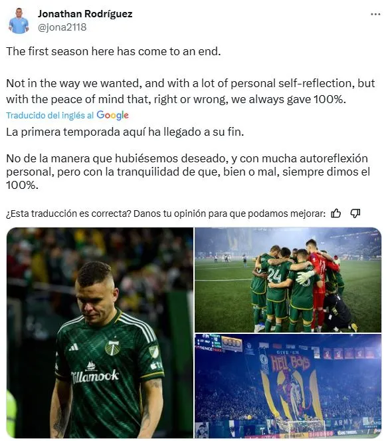Click 'The first season here' opening line
Screen dimensions: 390x441
[x=114, y=51]
